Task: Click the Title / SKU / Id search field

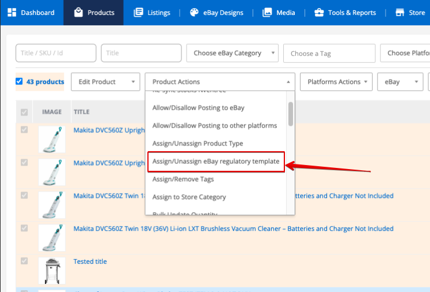Action: coord(56,53)
